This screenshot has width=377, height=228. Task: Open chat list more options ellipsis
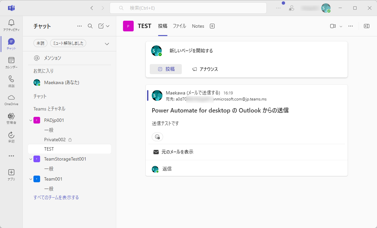tap(80, 26)
